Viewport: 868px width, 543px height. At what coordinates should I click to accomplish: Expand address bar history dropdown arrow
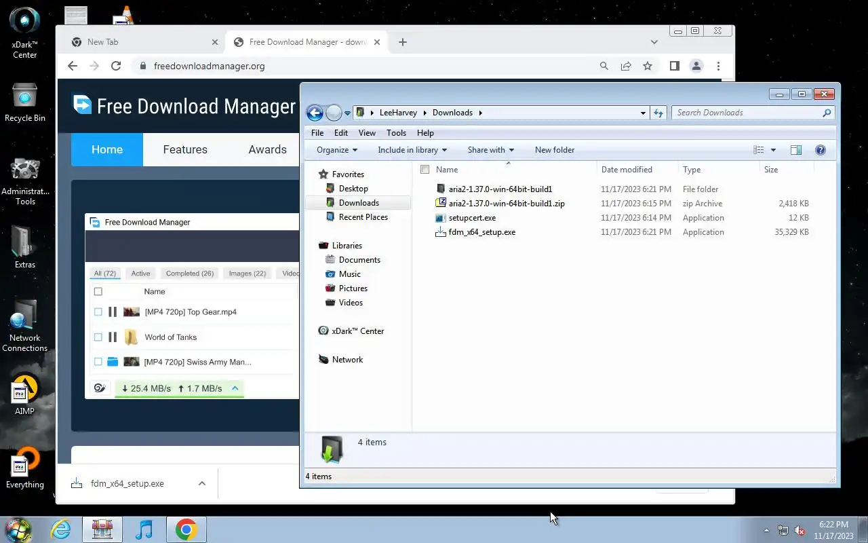[643, 113]
